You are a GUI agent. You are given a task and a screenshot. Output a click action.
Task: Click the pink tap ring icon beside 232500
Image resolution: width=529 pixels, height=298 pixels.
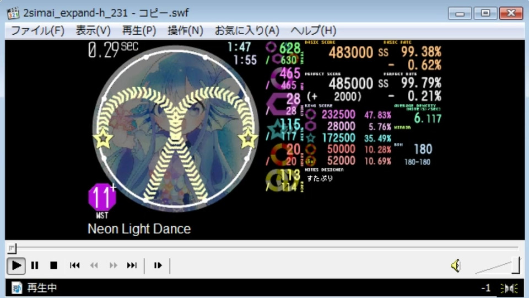311,115
